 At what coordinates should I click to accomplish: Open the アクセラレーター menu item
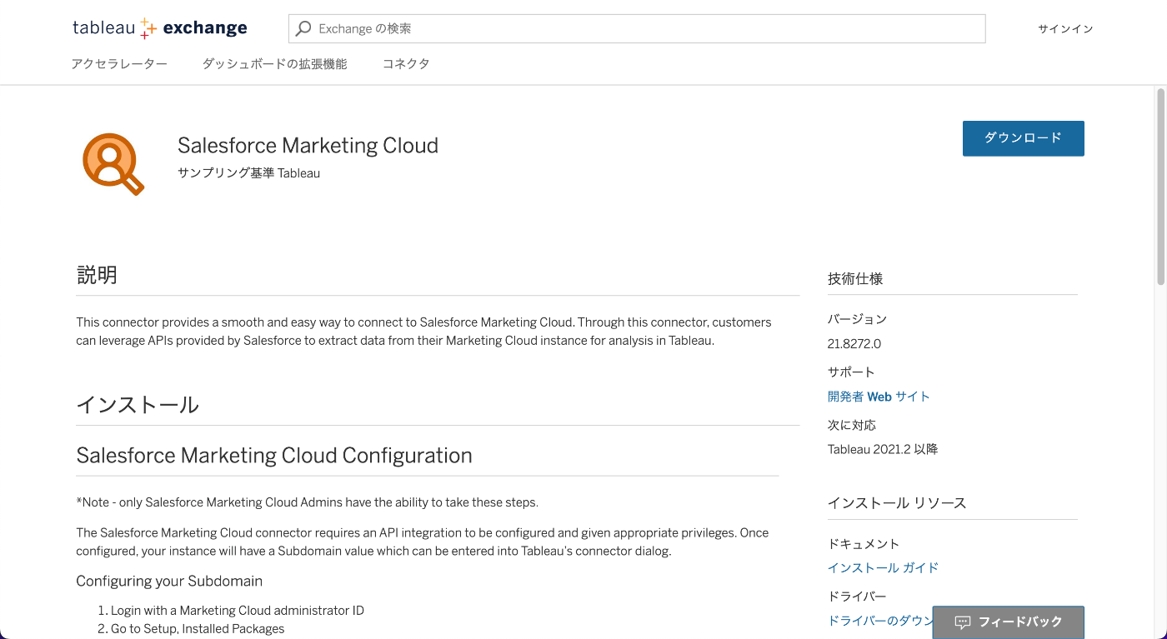[x=119, y=63]
